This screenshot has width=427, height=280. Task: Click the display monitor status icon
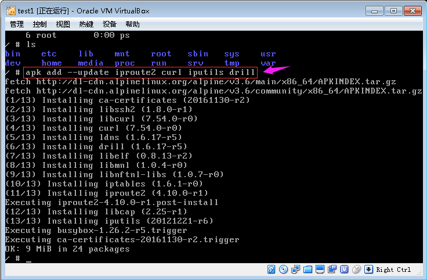point(320,270)
